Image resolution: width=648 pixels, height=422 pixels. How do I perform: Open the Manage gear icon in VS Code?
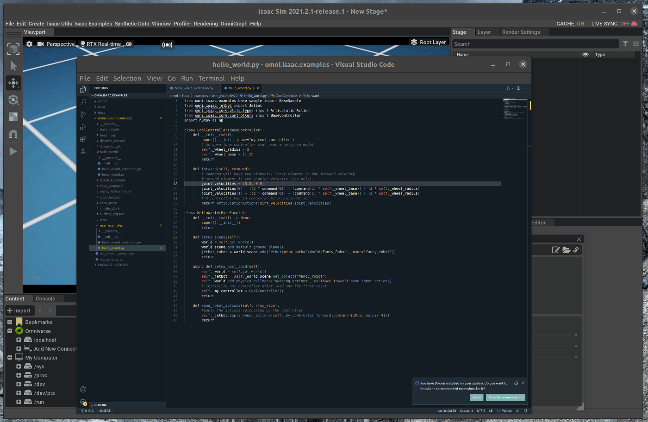(x=83, y=402)
